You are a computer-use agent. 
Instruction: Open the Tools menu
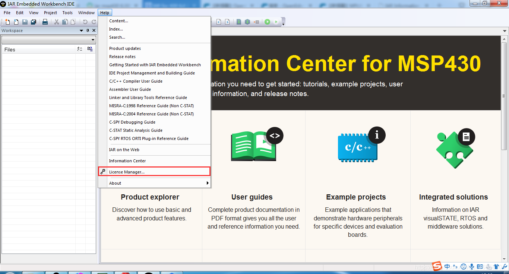point(67,13)
